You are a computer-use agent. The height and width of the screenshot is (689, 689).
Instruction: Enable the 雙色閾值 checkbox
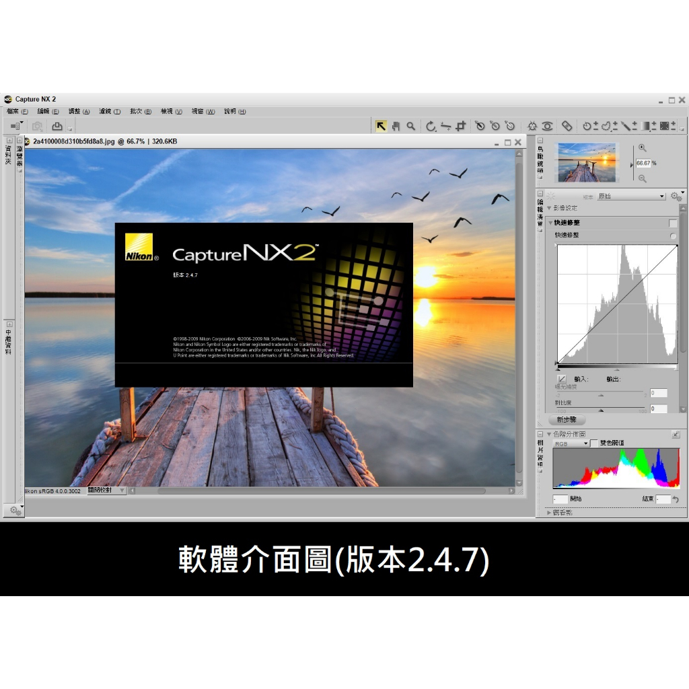pyautogui.click(x=594, y=443)
